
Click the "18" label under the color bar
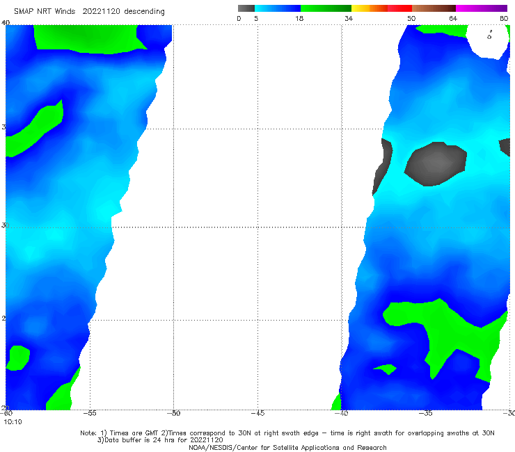tap(299, 18)
